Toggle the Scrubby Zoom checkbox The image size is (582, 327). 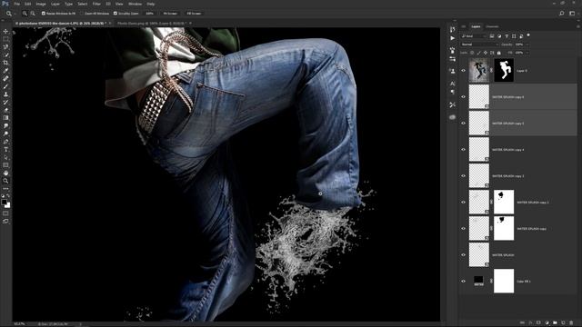[x=115, y=14]
